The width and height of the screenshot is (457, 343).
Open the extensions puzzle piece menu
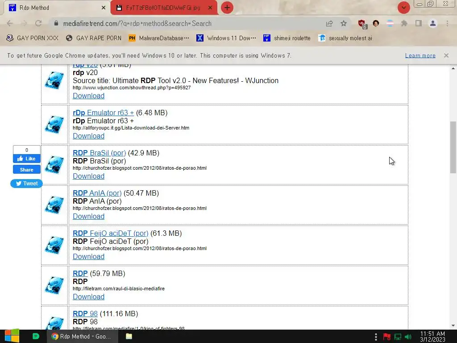[404, 23]
